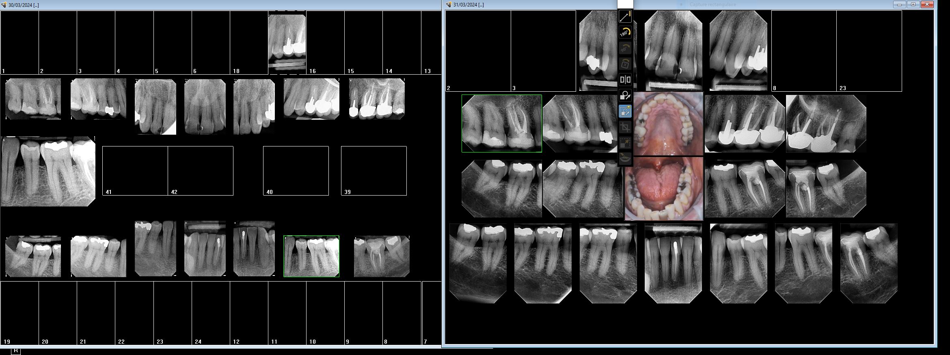Open the lower jaw tongue photo

pyautogui.click(x=664, y=189)
